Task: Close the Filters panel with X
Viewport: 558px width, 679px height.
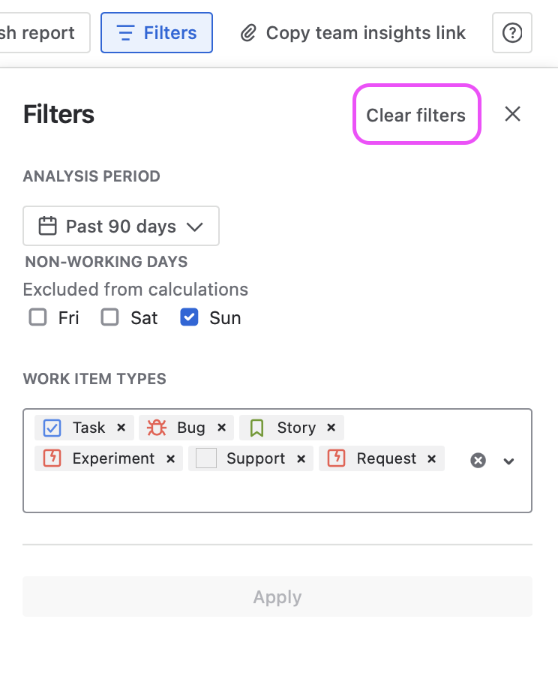Action: click(512, 114)
